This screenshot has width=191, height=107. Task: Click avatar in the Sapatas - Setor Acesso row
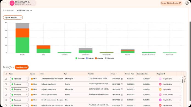click(160, 90)
